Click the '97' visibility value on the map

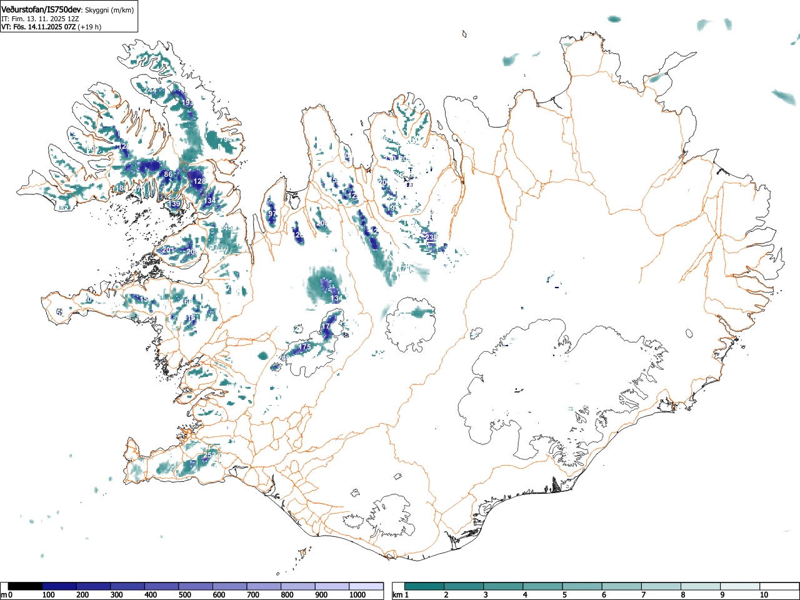(x=272, y=214)
